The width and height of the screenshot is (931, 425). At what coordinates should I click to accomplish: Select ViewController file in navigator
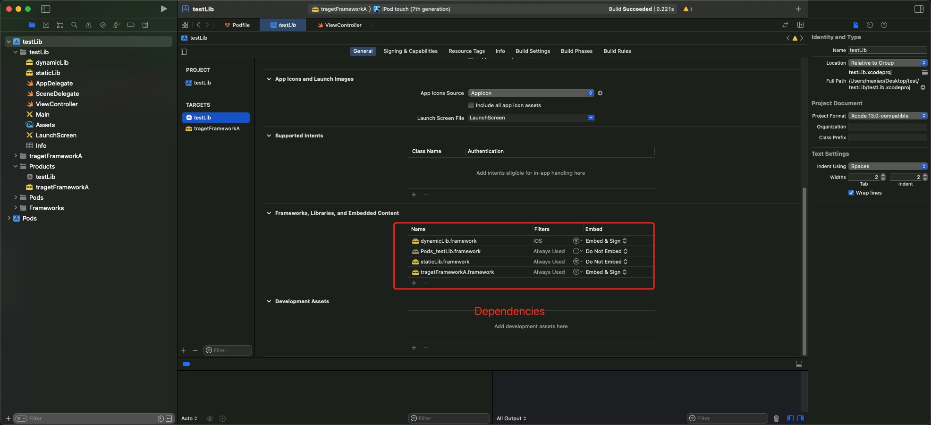[57, 104]
